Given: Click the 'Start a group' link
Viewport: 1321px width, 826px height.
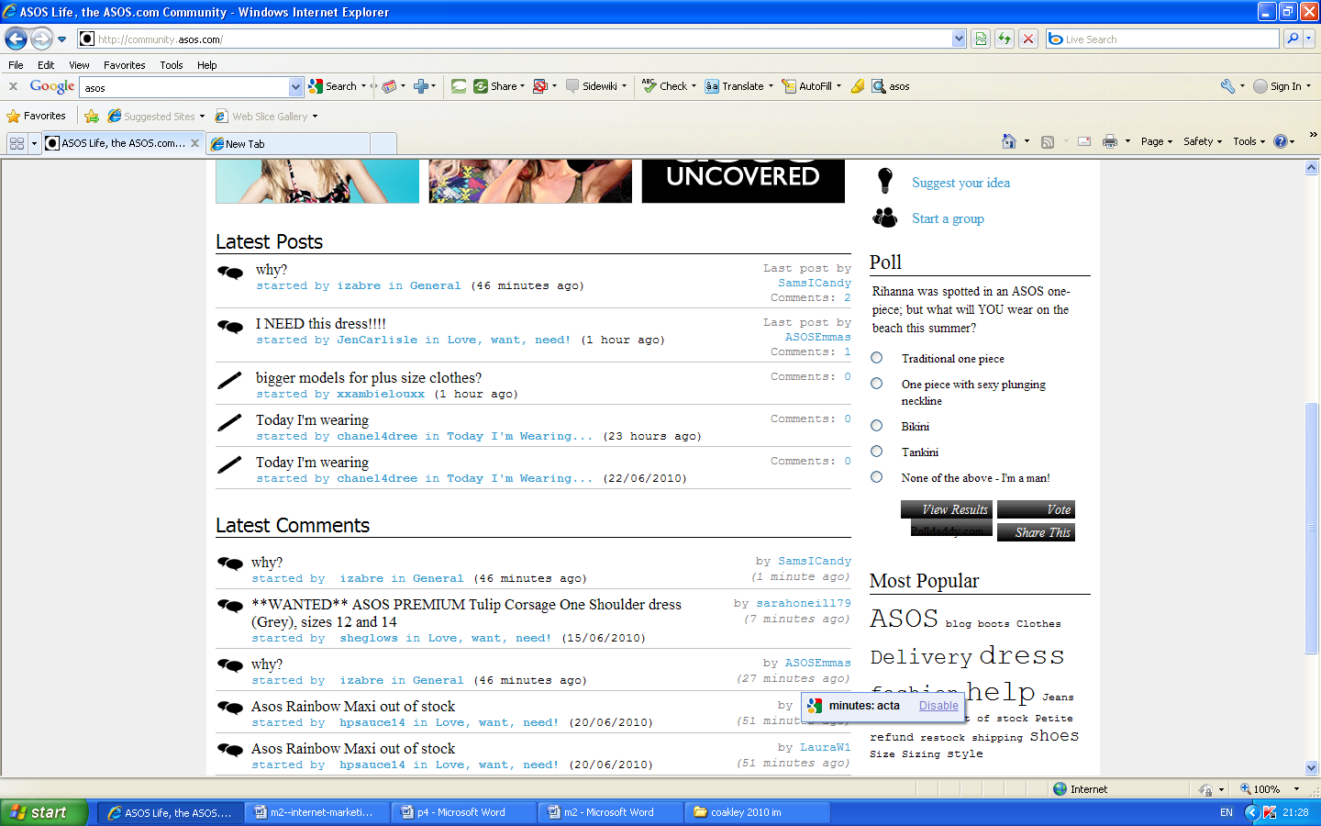Looking at the screenshot, I should pyautogui.click(x=948, y=218).
